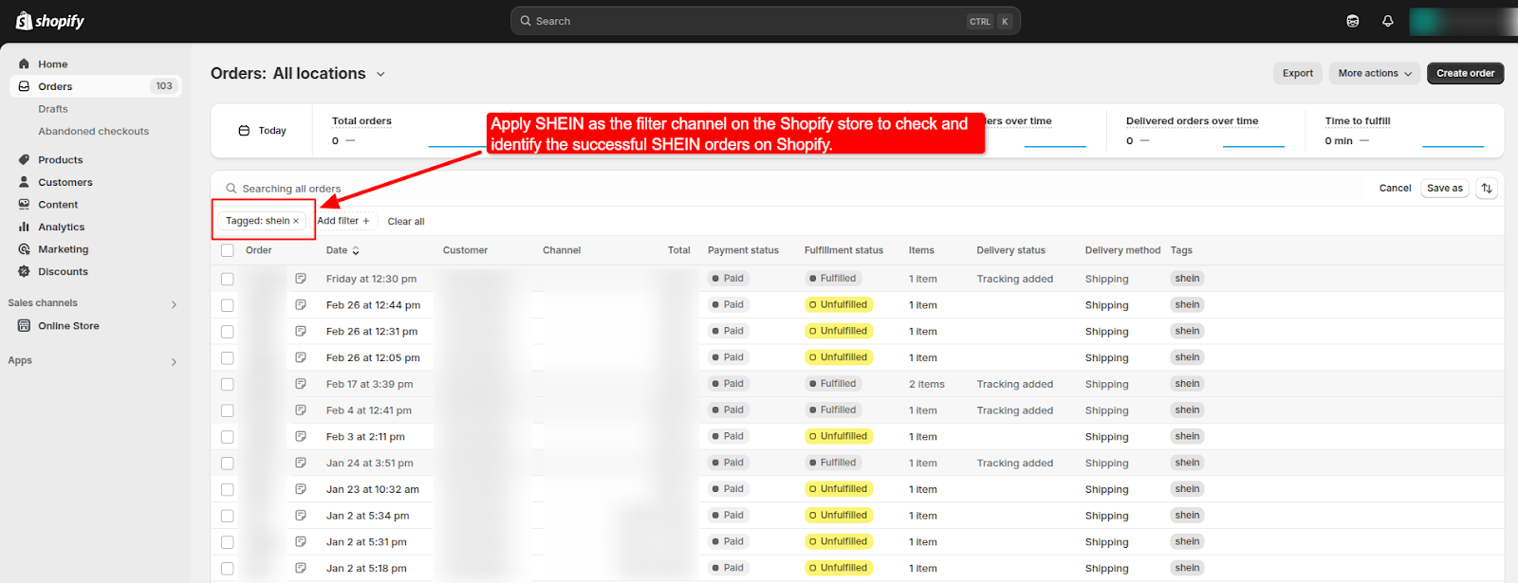The image size is (1518, 583).
Task: Expand the All locations dropdown
Action: (x=329, y=73)
